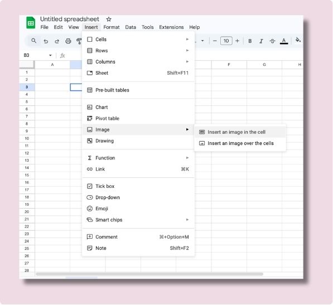Add a Comment
The width and height of the screenshot is (333, 305).
(x=138, y=237)
